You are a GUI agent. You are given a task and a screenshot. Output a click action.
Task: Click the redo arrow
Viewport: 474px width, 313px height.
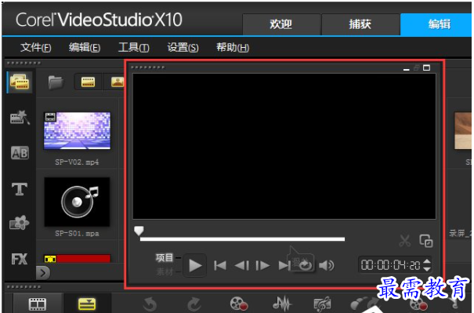[x=194, y=304]
